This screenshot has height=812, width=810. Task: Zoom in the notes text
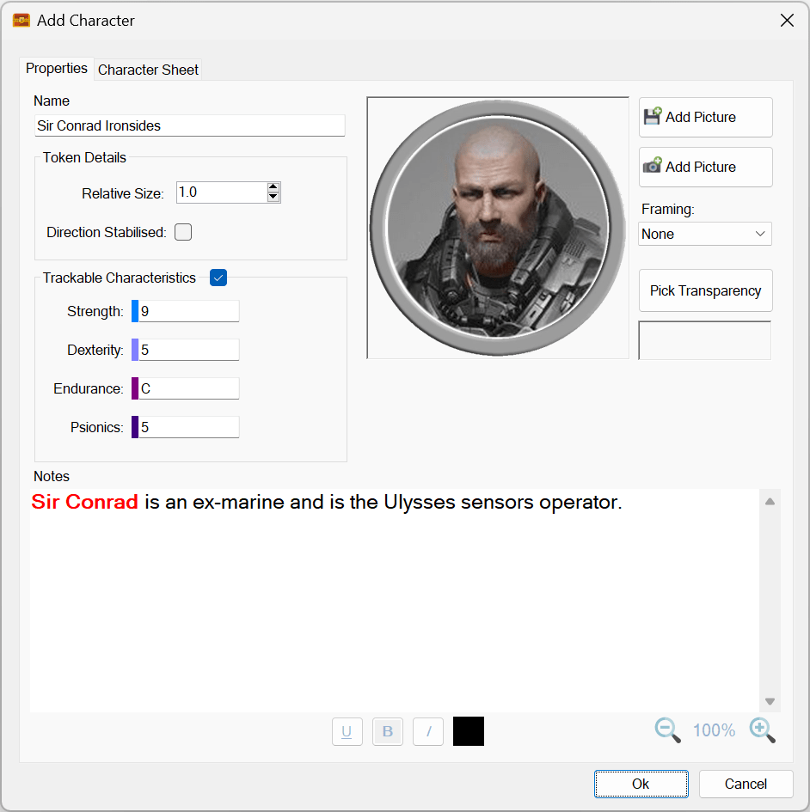762,730
